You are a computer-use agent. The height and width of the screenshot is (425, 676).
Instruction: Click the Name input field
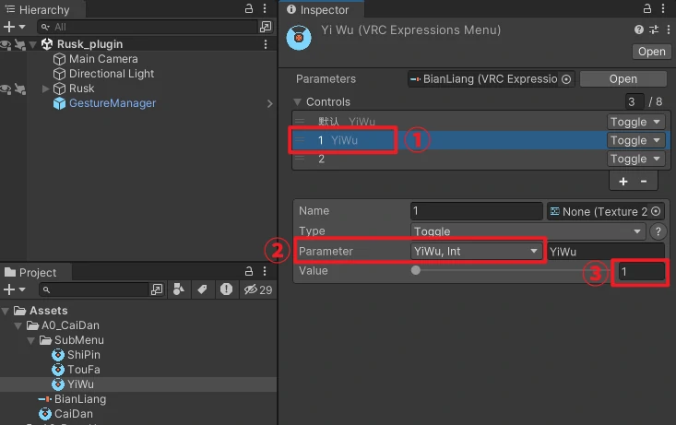point(476,211)
